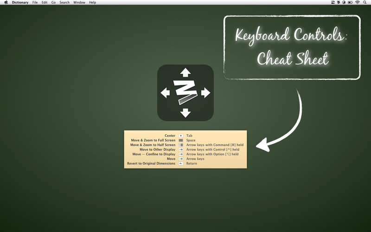Image resolution: width=371 pixels, height=232 pixels.
Task: Click the plain 'Arrow keys' shortcut text
Action: (195, 159)
